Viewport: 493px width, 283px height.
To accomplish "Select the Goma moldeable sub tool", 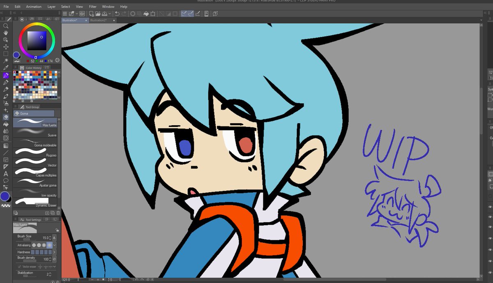I will (35, 142).
